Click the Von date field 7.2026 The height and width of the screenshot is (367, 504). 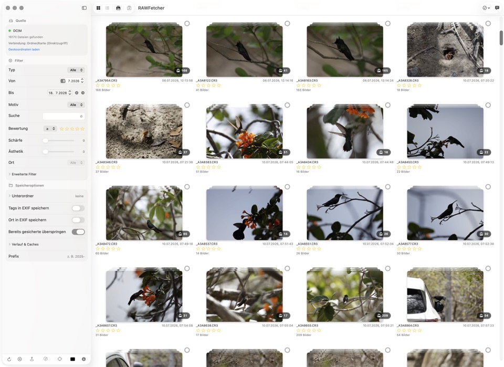73,81
